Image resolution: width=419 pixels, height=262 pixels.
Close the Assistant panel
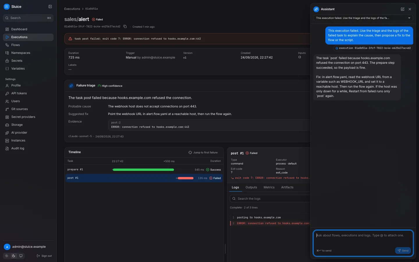410,9
